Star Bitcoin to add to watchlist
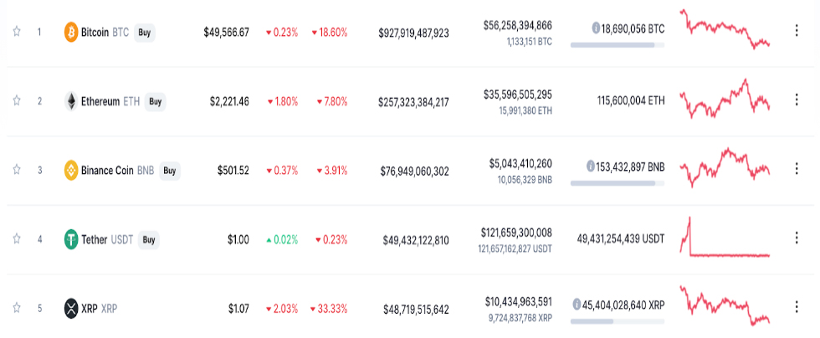The image size is (820, 338). click(16, 33)
